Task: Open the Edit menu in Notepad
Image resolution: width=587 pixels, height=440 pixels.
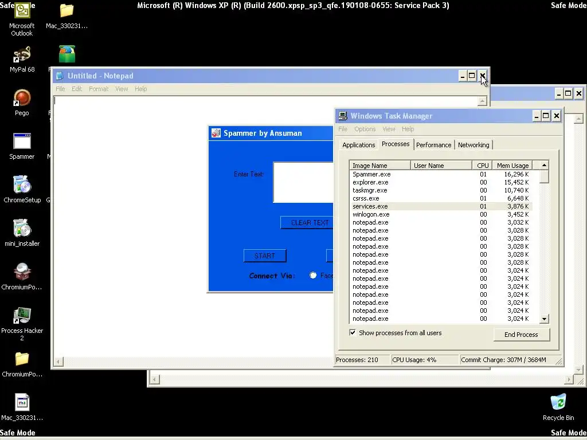Action: pyautogui.click(x=77, y=89)
